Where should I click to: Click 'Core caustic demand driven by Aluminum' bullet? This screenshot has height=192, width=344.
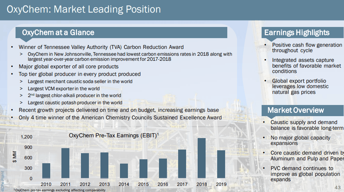[x=307, y=156]
